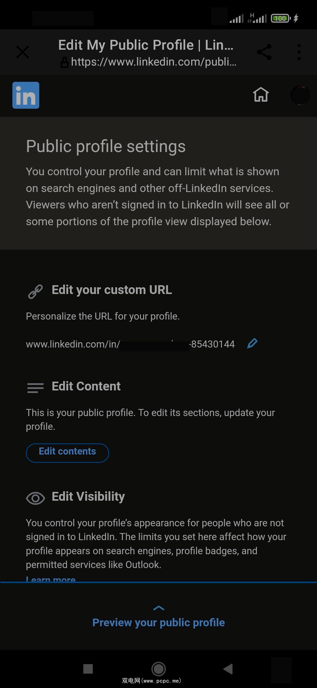
Task: Open the three-dot overflow menu
Action: (299, 52)
